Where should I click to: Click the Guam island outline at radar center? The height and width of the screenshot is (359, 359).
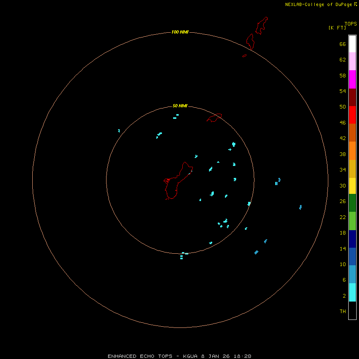[178, 181]
